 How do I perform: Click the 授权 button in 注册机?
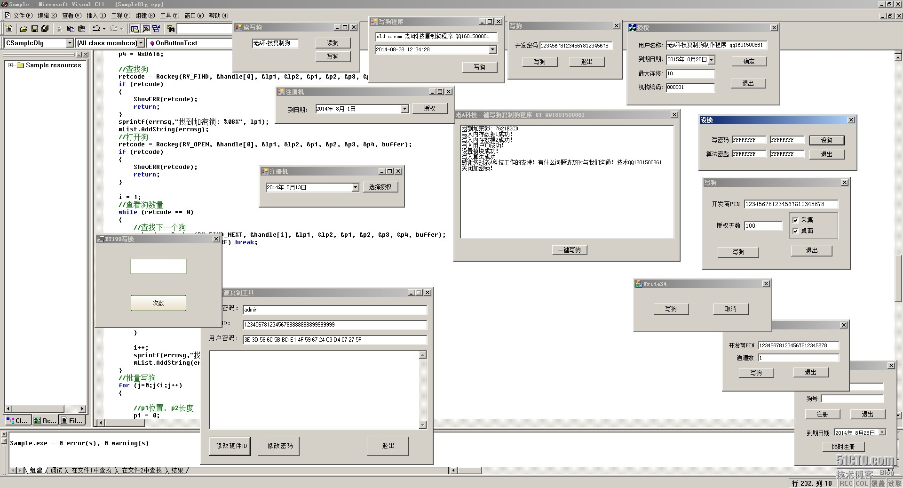[429, 108]
